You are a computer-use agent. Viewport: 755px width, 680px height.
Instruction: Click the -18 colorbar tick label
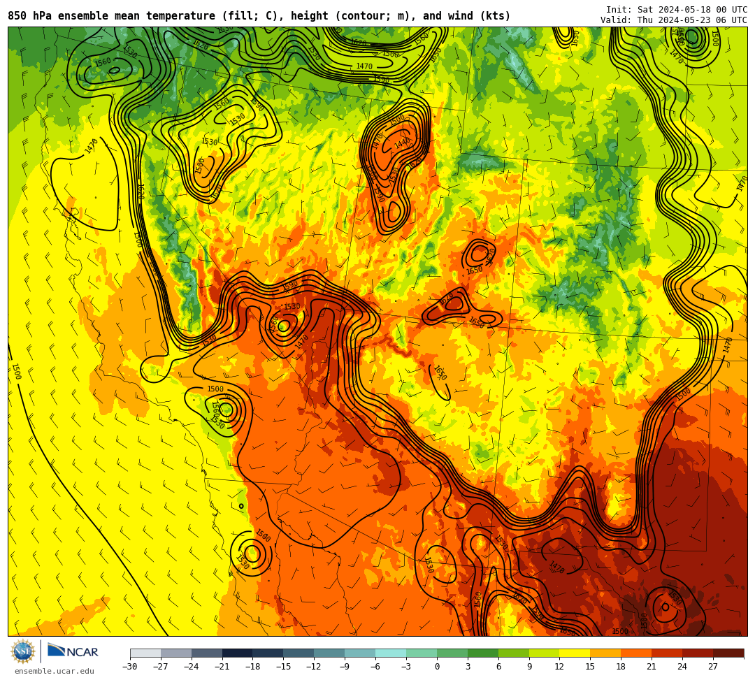coord(253,667)
